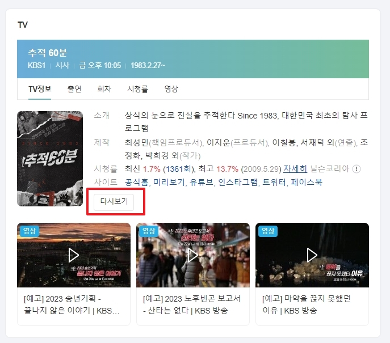Click producer name 이지운
Image resolution: width=390 pixels, height=343 pixels.
coord(219,142)
